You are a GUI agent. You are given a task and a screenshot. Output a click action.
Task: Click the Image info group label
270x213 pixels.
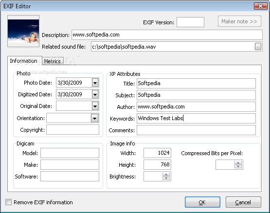click(x=123, y=143)
